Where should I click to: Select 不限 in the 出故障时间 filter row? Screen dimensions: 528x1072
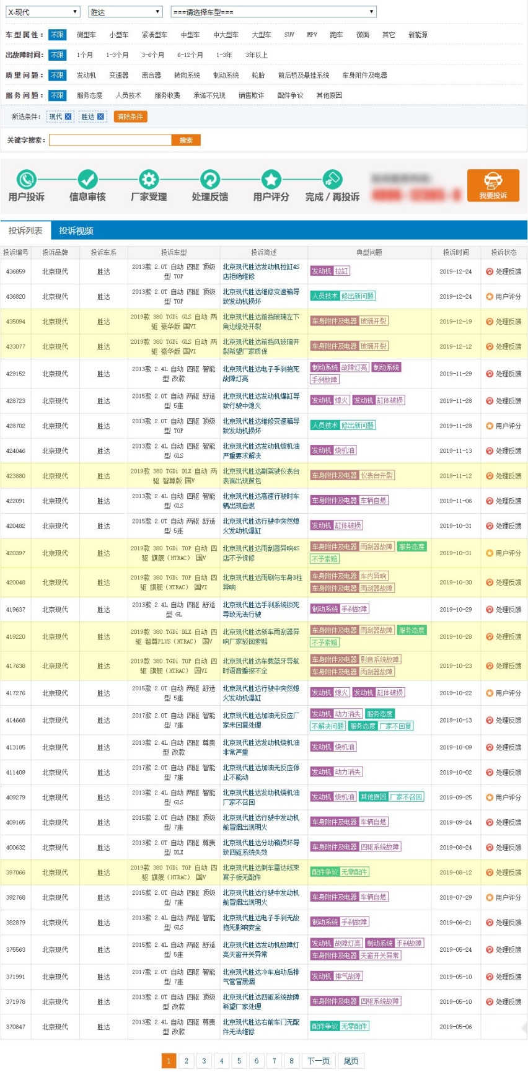tap(57, 55)
